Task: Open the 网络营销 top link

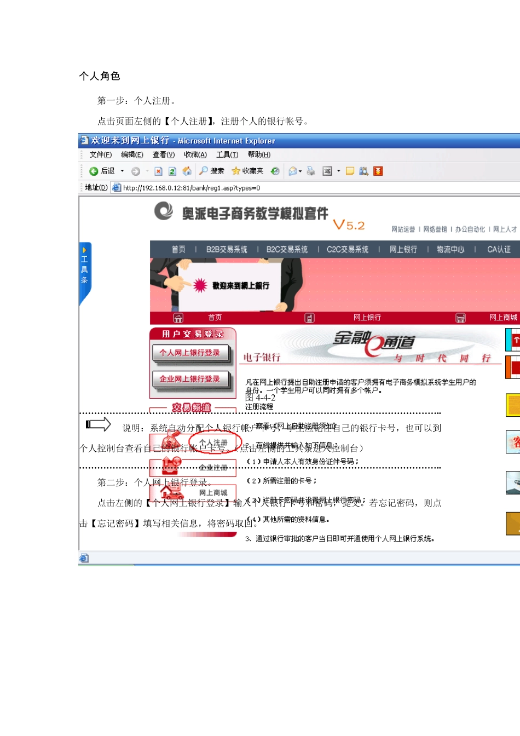Action: click(435, 229)
